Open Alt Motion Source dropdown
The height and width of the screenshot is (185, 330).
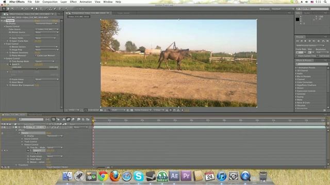click(47, 32)
